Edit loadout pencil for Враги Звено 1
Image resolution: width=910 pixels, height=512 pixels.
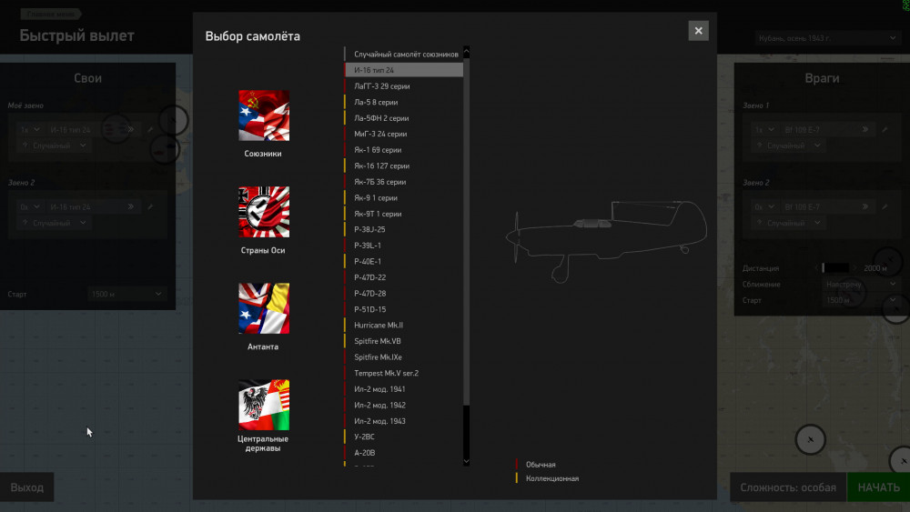tap(885, 130)
